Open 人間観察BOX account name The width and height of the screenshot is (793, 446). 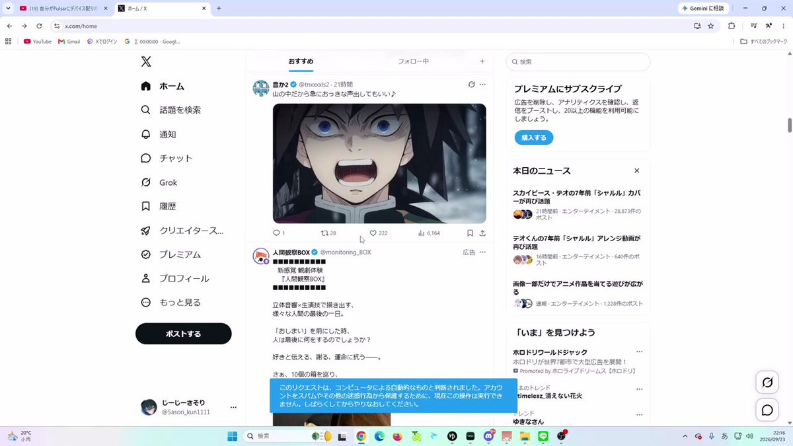point(291,252)
